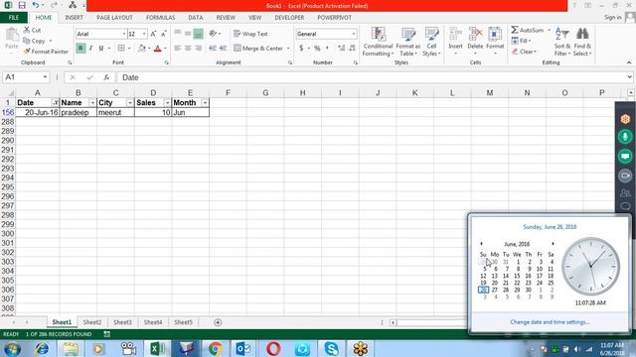
Task: Toggle Wrap Text
Action: point(250,34)
